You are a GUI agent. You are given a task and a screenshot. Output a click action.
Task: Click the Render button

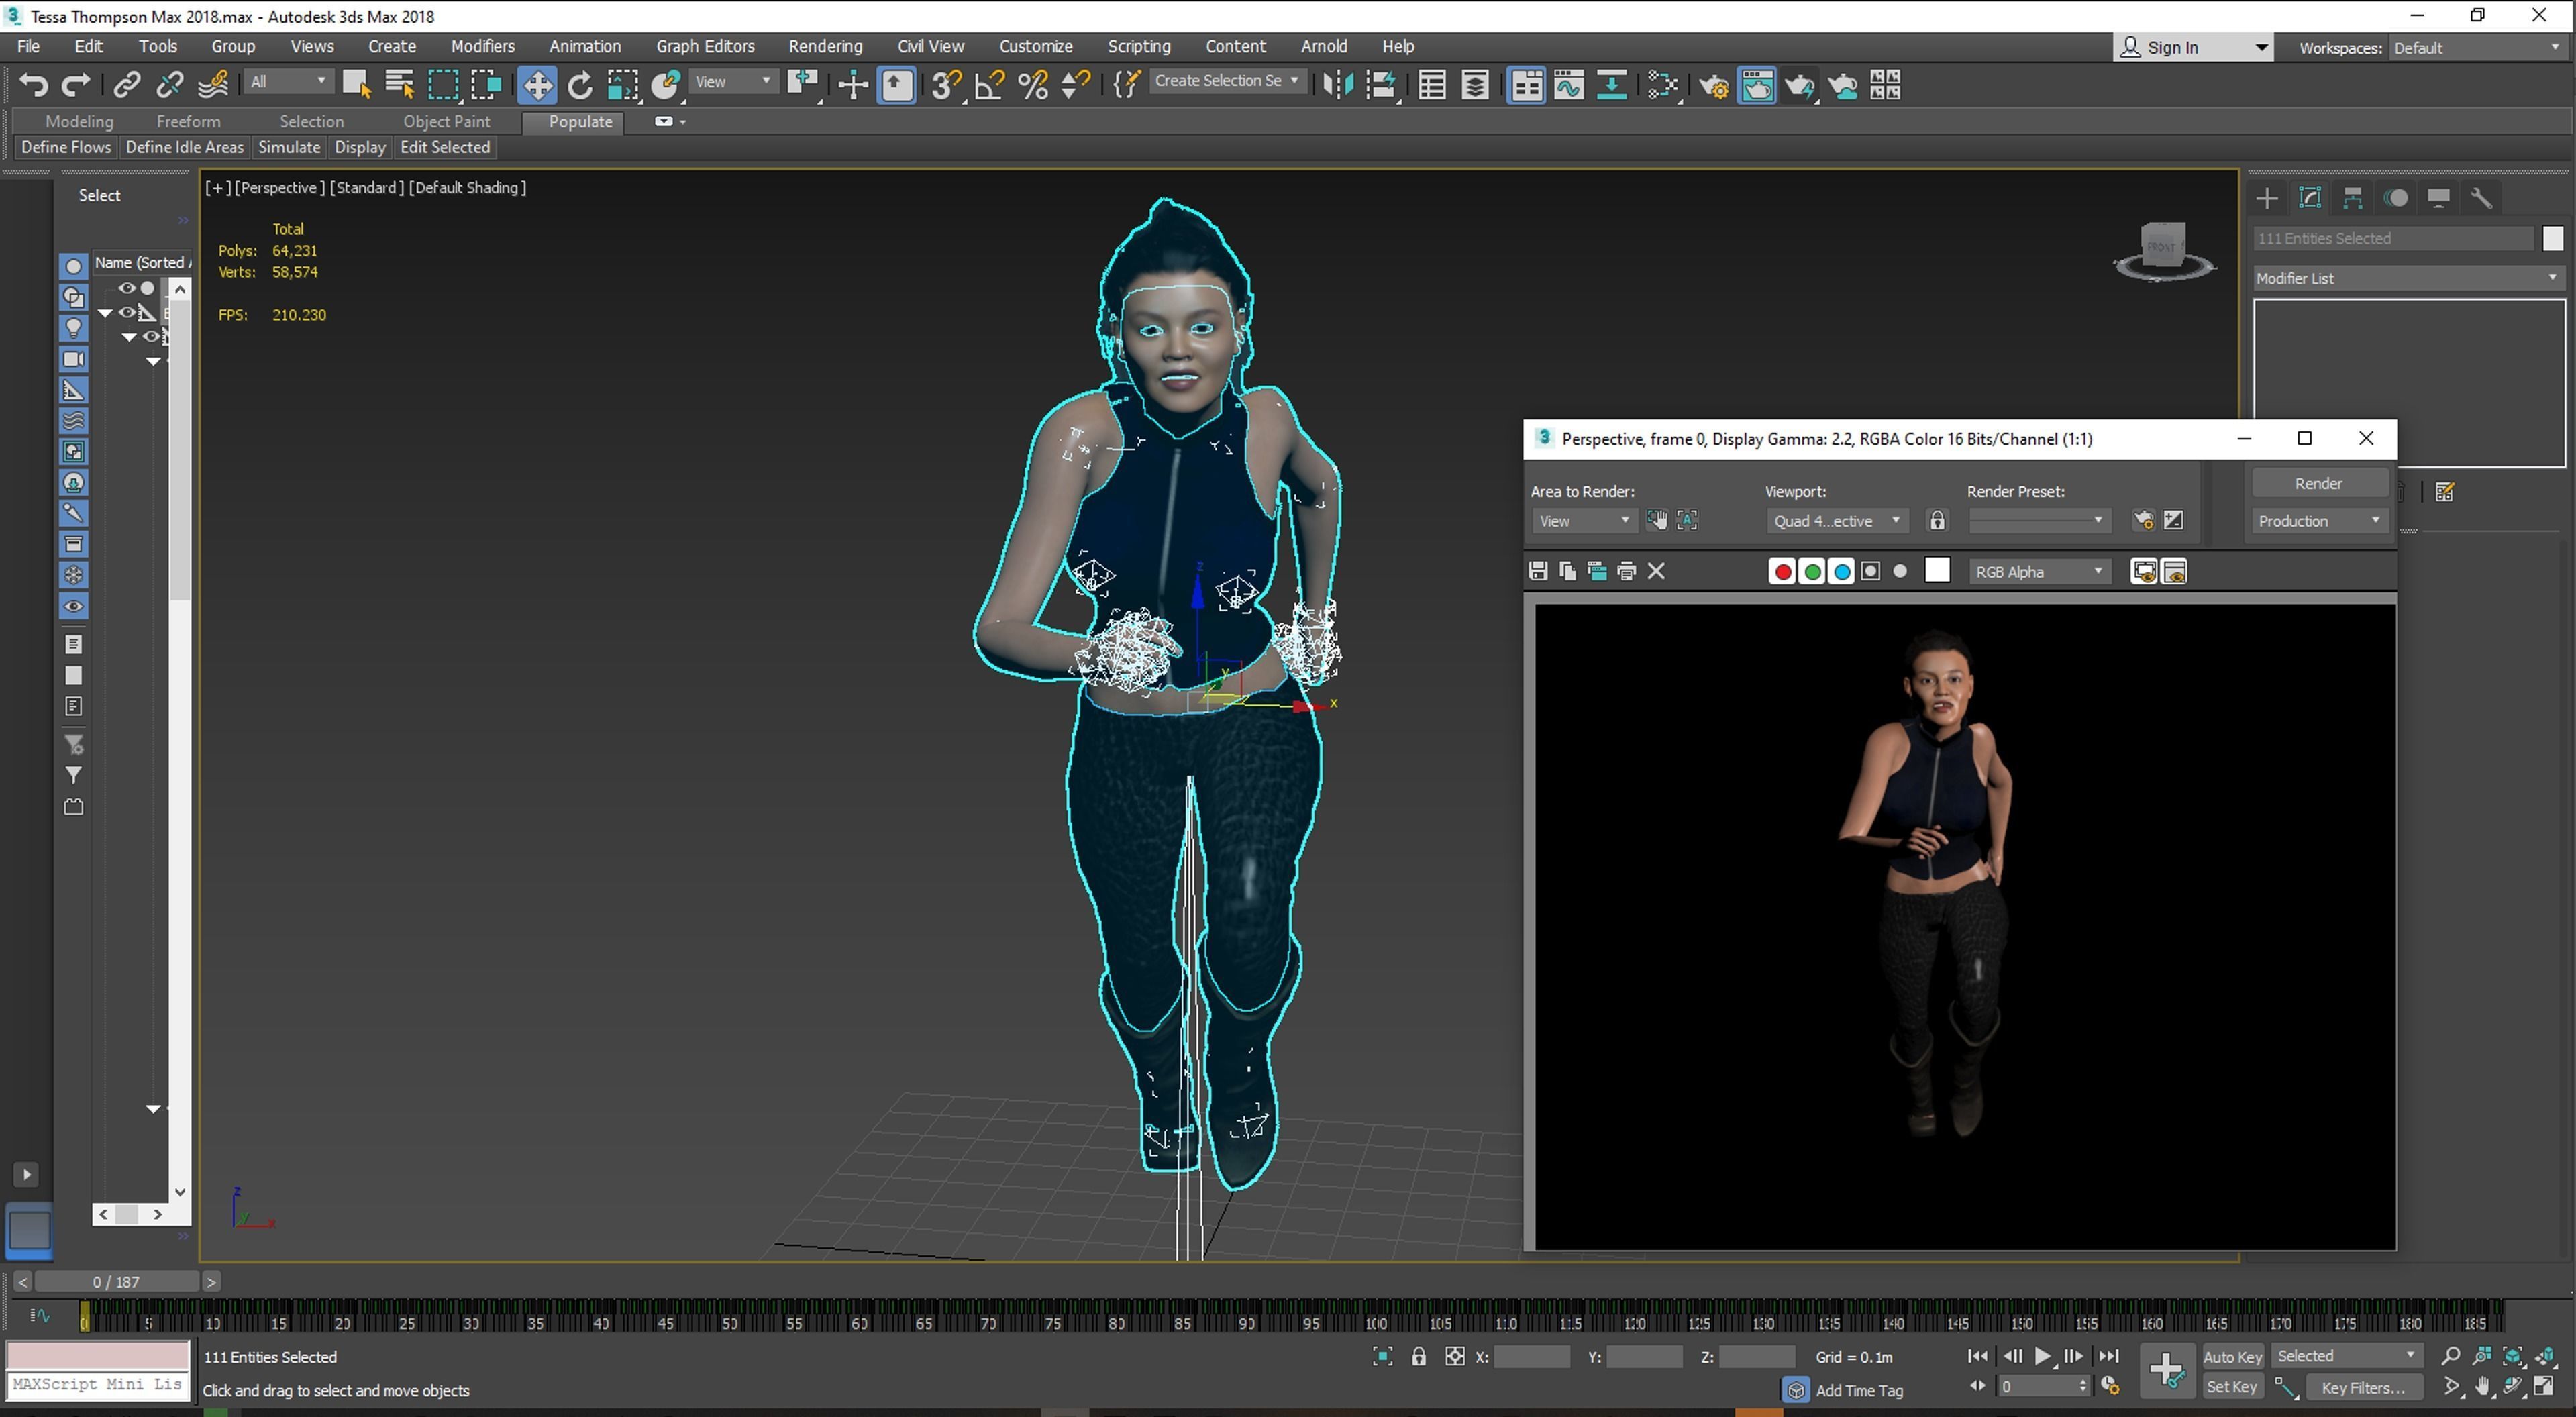[2317, 483]
